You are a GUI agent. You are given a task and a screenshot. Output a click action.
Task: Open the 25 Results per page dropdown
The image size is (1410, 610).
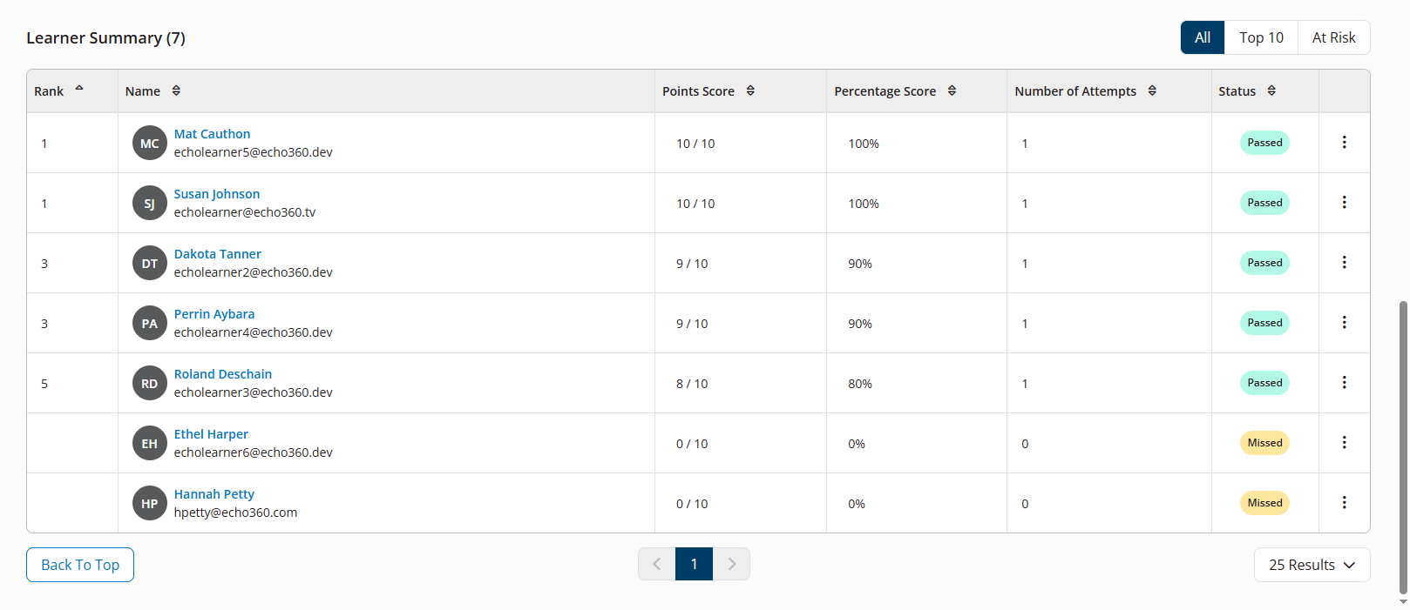coord(1312,565)
